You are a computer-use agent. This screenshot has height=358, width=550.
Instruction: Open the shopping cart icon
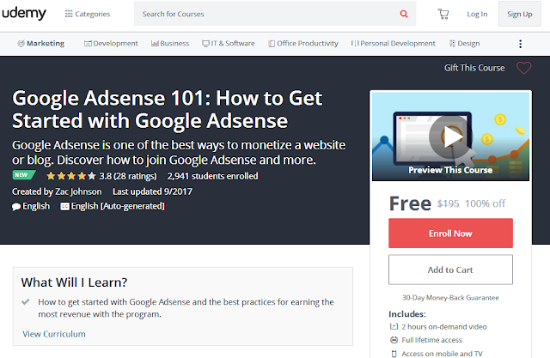[443, 14]
